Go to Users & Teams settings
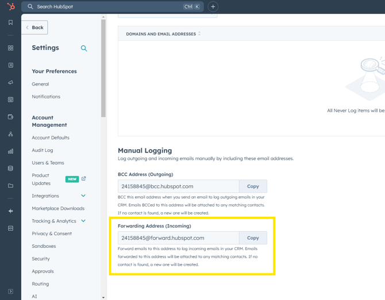Screen dimensions: 385x300 coord(48,163)
